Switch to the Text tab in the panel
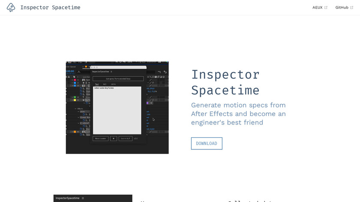360x202 pixels. (97, 84)
